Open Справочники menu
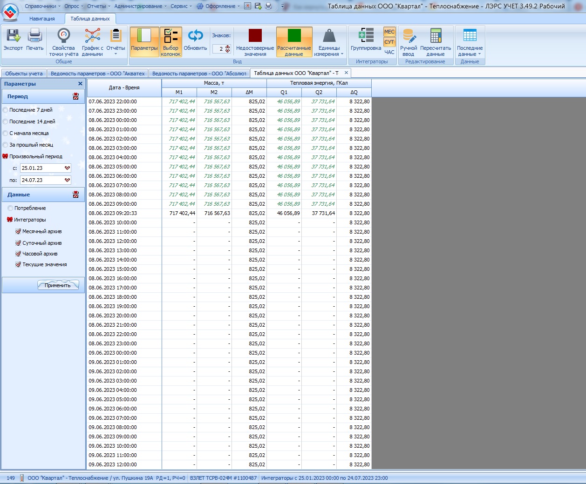This screenshot has height=484, width=586. (x=42, y=6)
